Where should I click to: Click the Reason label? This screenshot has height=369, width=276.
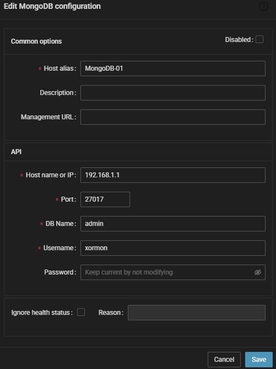pyautogui.click(x=111, y=313)
